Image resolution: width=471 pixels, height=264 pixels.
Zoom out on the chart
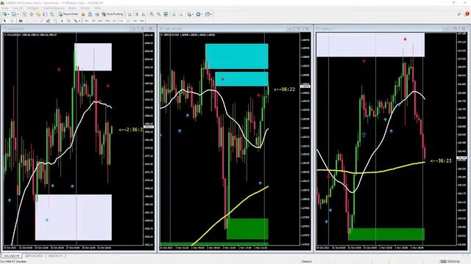[x=159, y=14]
